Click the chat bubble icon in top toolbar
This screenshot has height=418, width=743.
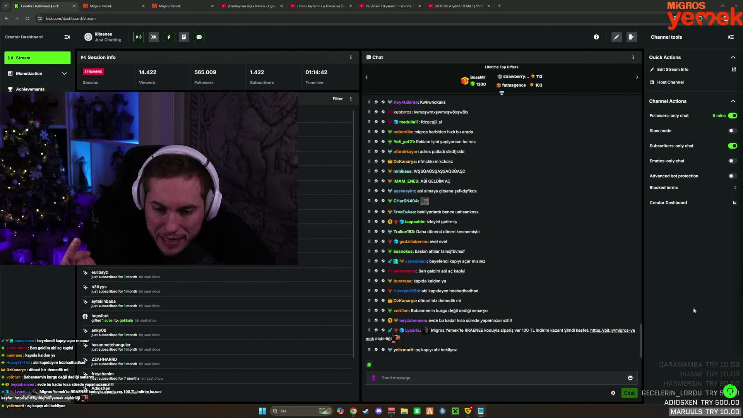199,37
